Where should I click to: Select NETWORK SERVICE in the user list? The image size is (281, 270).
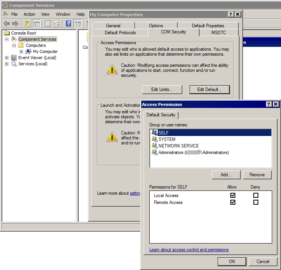click(x=179, y=146)
